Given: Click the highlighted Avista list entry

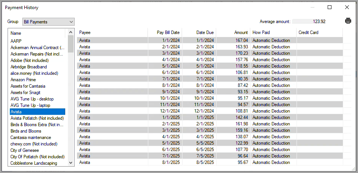Looking at the screenshot, I should (38, 112).
